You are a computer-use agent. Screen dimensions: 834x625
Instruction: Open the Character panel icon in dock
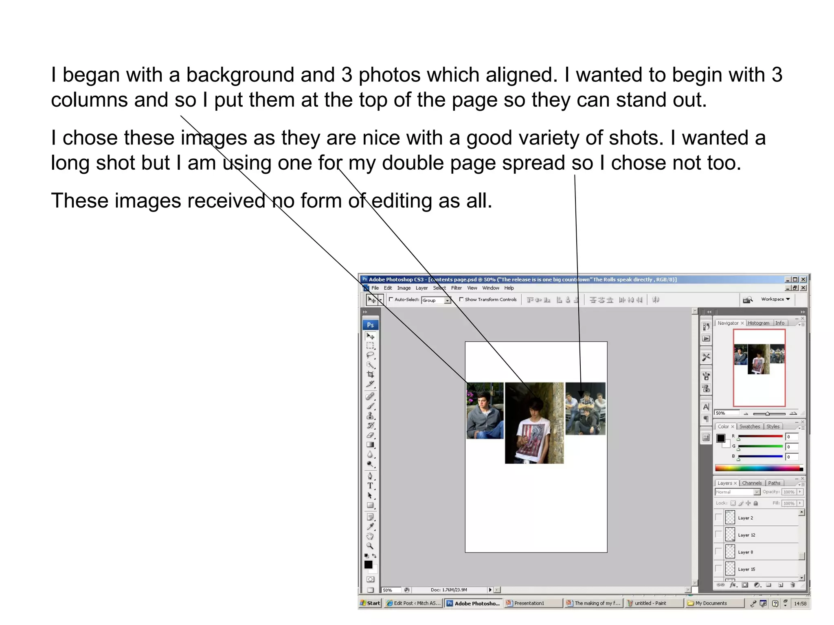[x=706, y=407]
